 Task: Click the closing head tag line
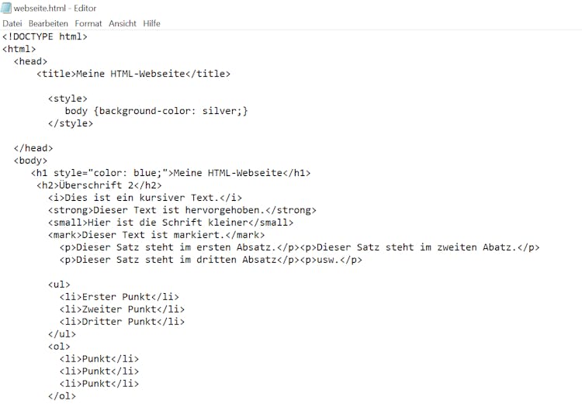(x=33, y=148)
